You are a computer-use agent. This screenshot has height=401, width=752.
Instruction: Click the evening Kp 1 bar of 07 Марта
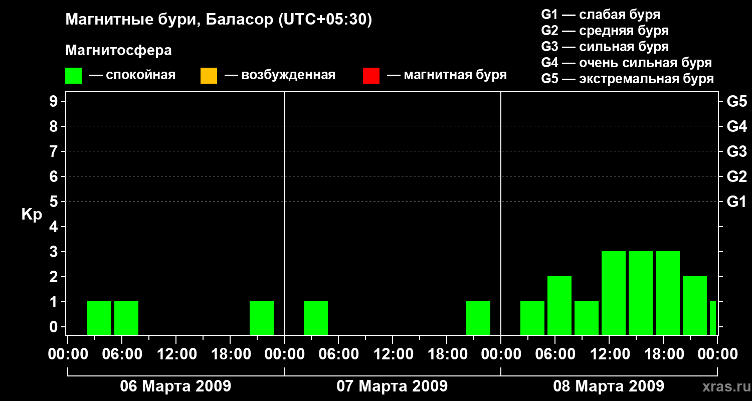click(478, 318)
